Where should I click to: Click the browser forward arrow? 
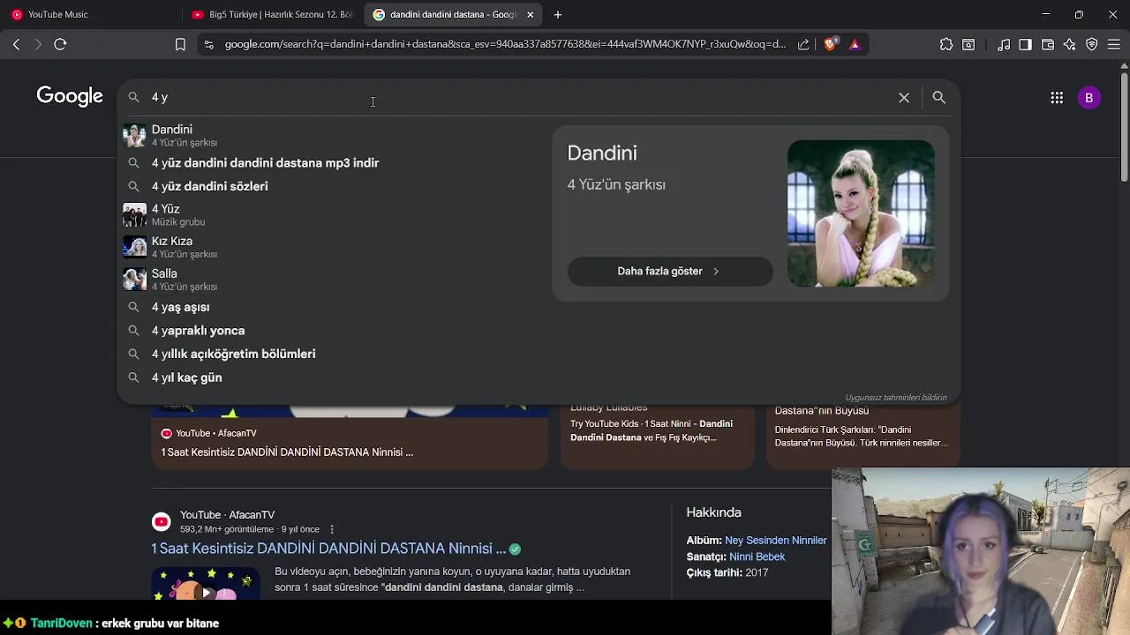coord(38,44)
